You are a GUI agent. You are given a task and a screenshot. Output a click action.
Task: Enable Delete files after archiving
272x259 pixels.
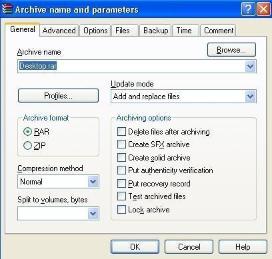(x=121, y=132)
